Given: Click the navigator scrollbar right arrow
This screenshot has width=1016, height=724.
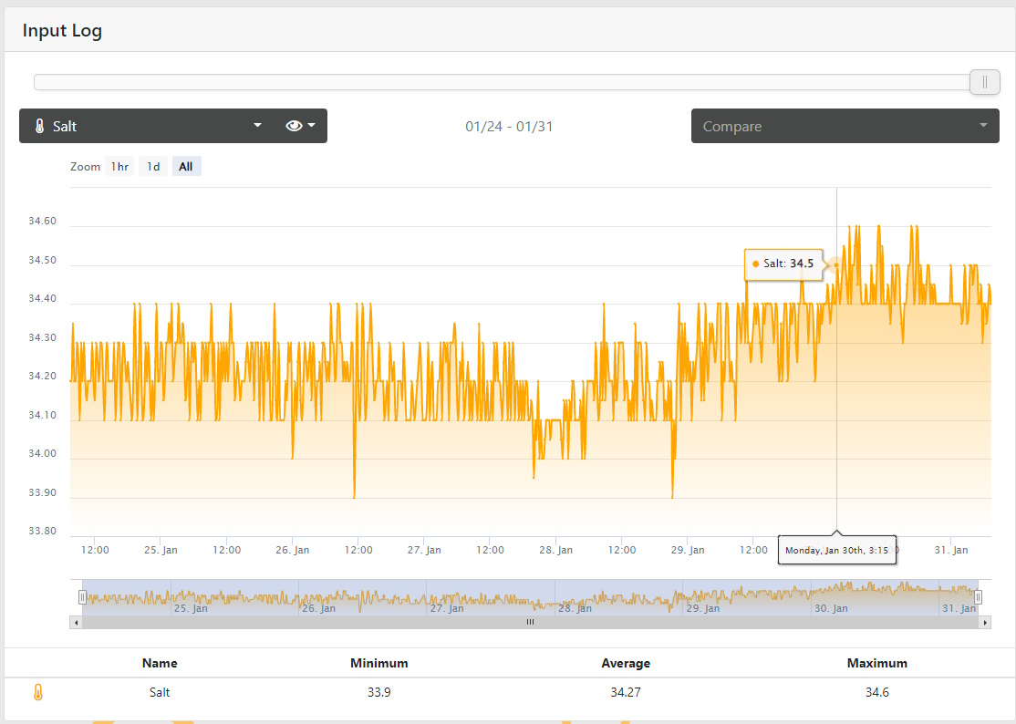Looking at the screenshot, I should point(984,622).
